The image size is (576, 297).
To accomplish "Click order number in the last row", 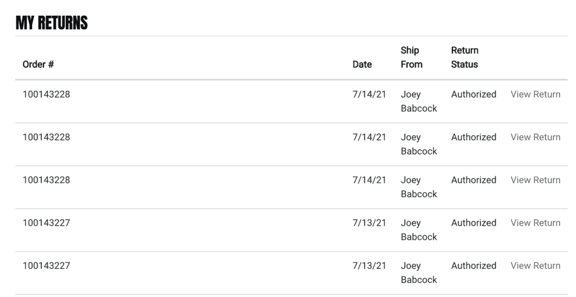I will [x=46, y=266].
